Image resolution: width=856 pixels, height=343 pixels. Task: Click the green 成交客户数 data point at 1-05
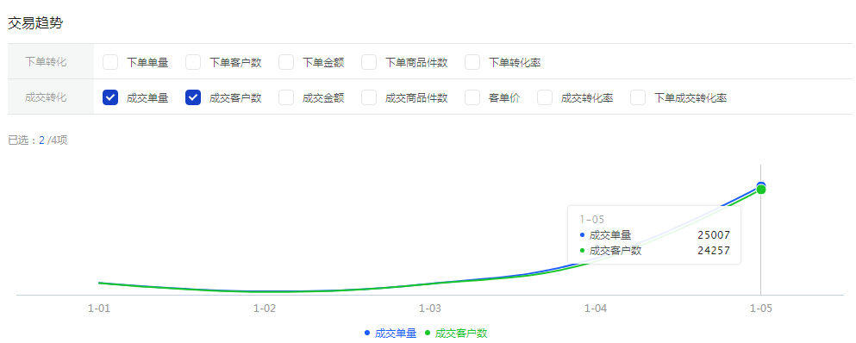(x=761, y=190)
